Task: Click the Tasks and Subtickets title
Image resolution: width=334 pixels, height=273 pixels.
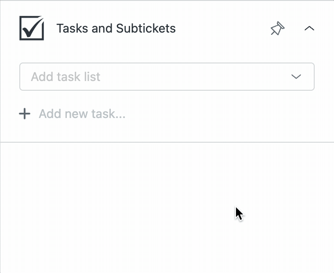Action: [116, 28]
